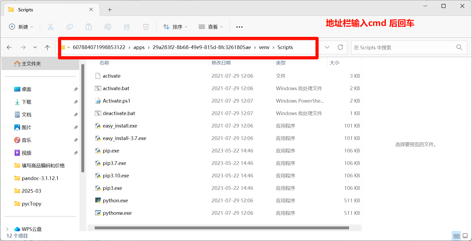Click the Share icon in toolbar
The height and width of the screenshot is (241, 472).
tap(127, 27)
